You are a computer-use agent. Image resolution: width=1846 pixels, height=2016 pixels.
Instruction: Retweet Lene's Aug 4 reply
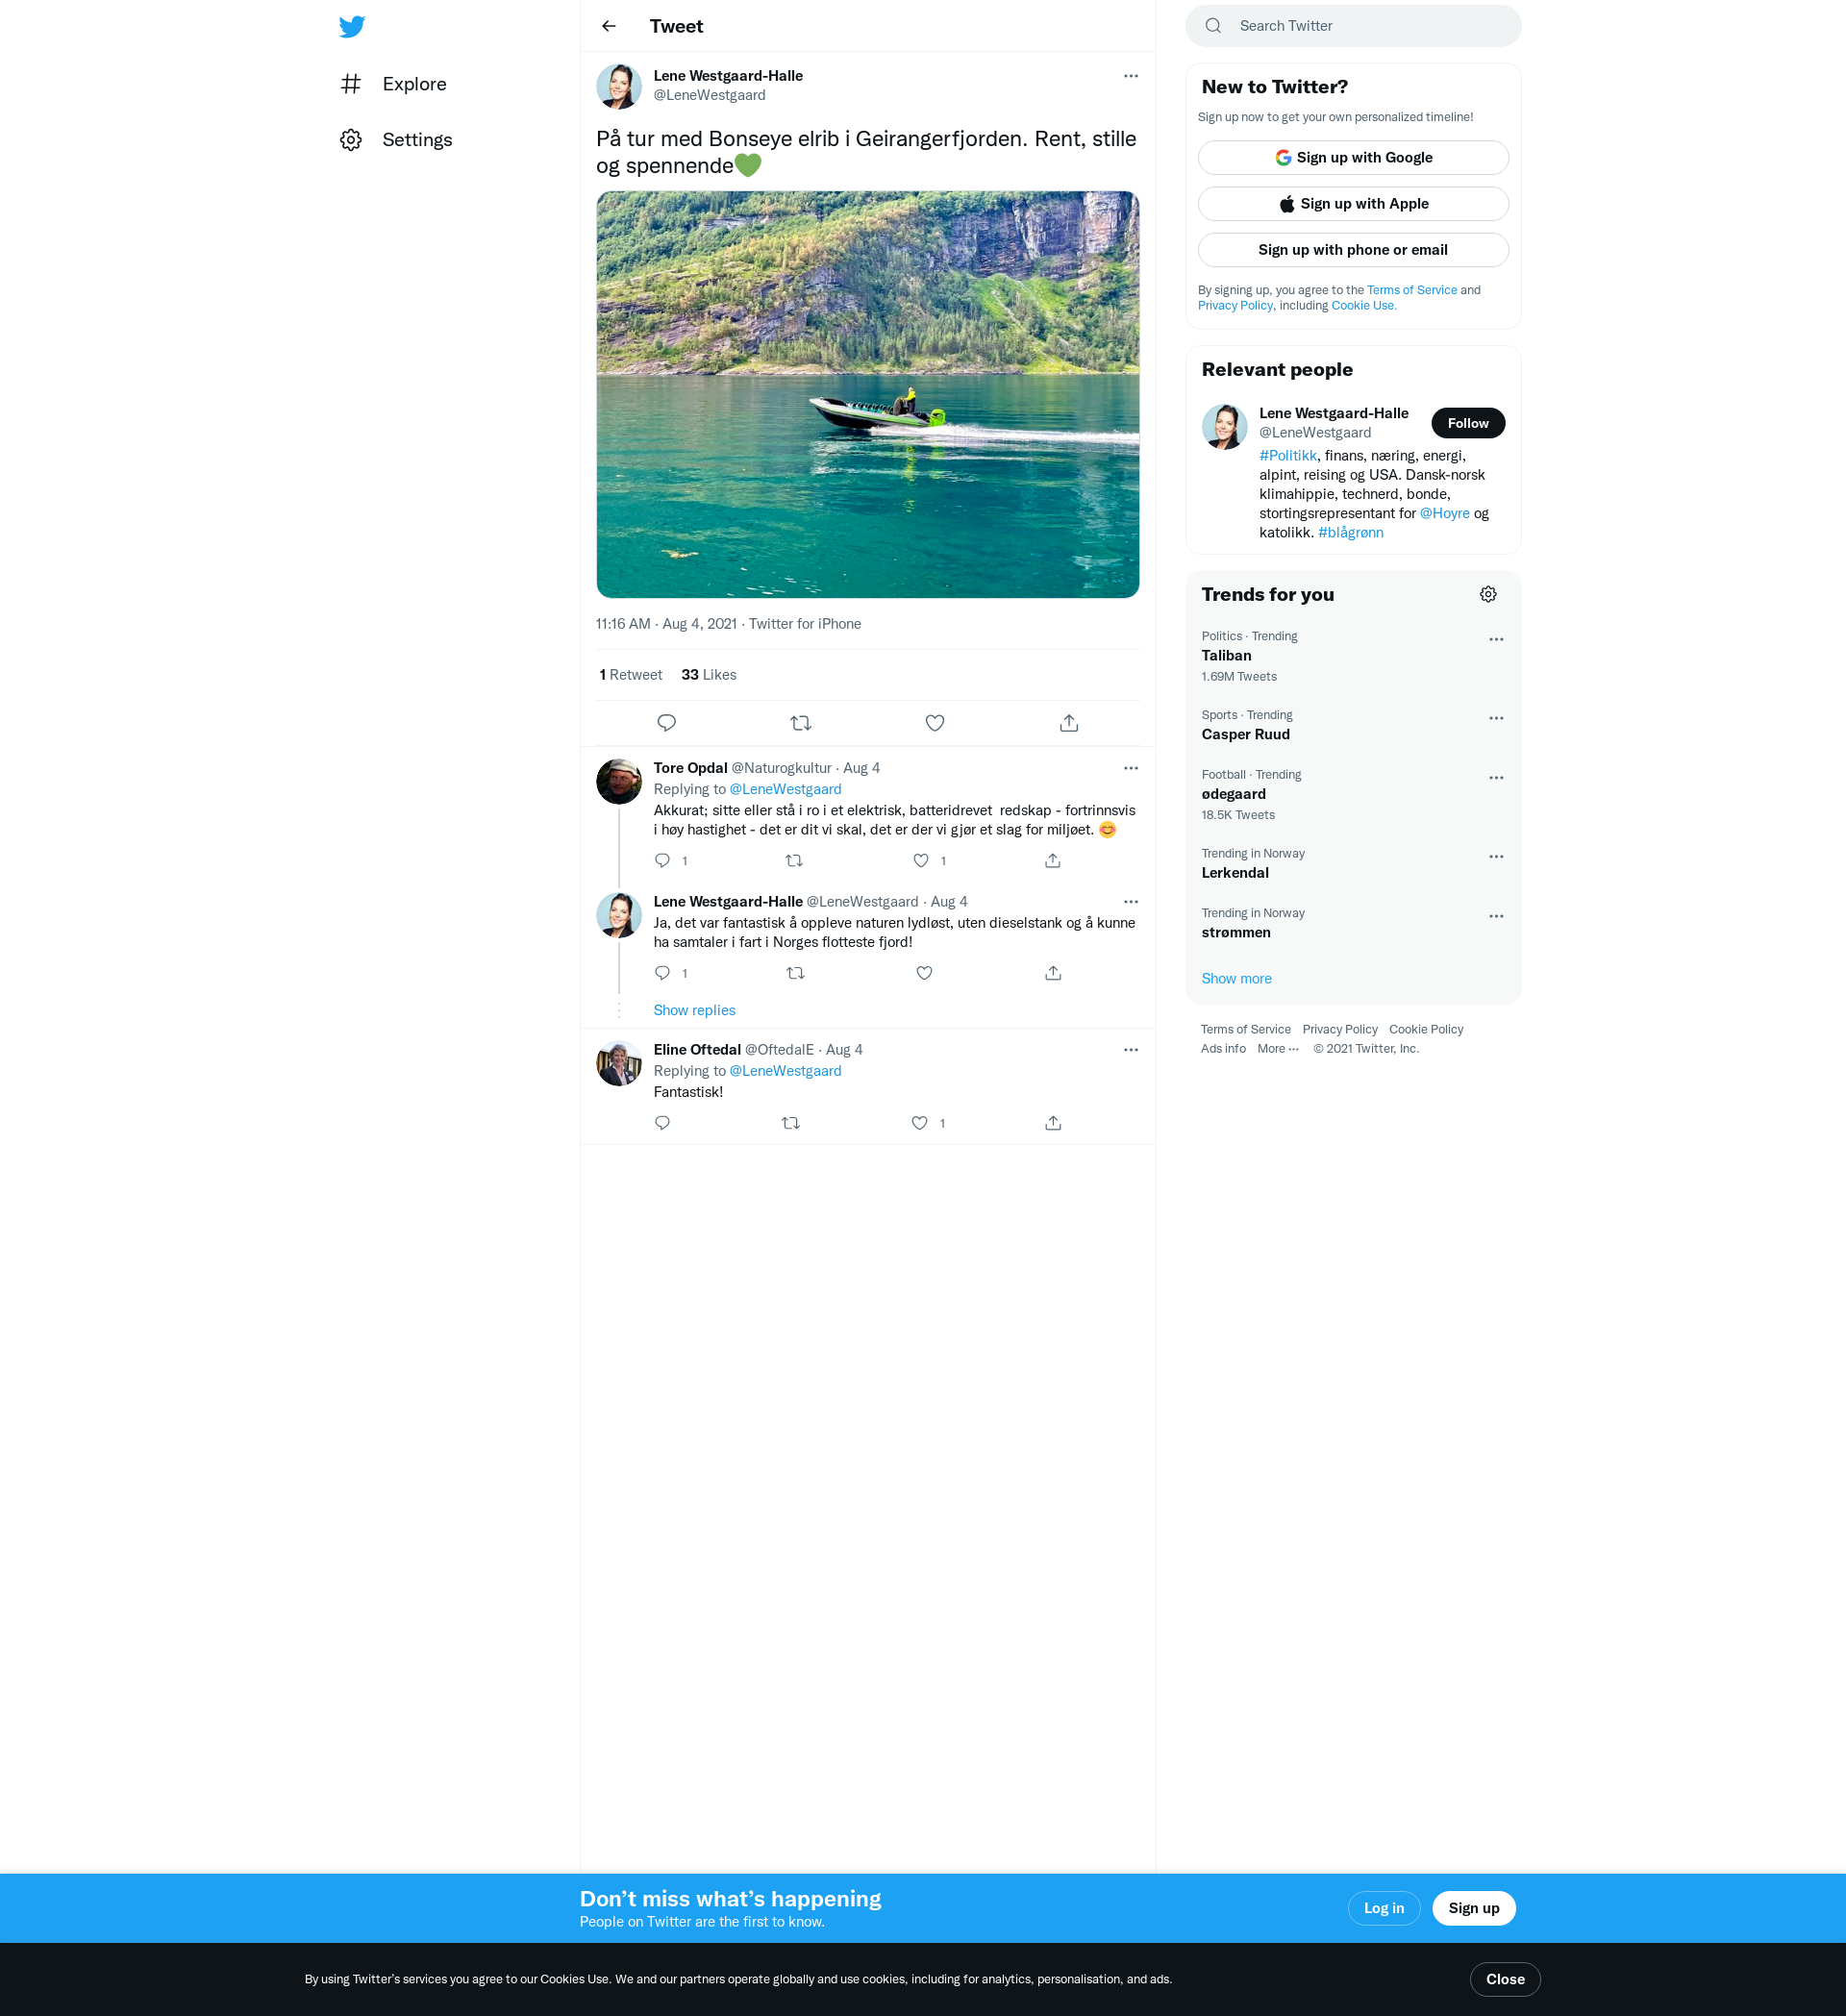[795, 973]
